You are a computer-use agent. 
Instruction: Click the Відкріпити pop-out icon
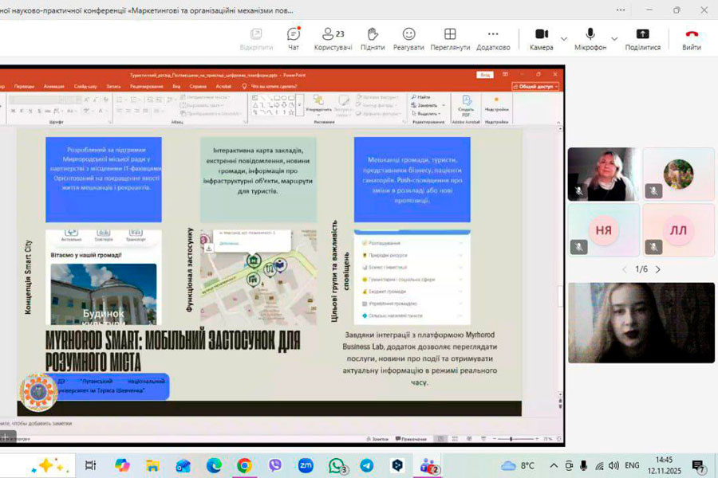(x=256, y=38)
